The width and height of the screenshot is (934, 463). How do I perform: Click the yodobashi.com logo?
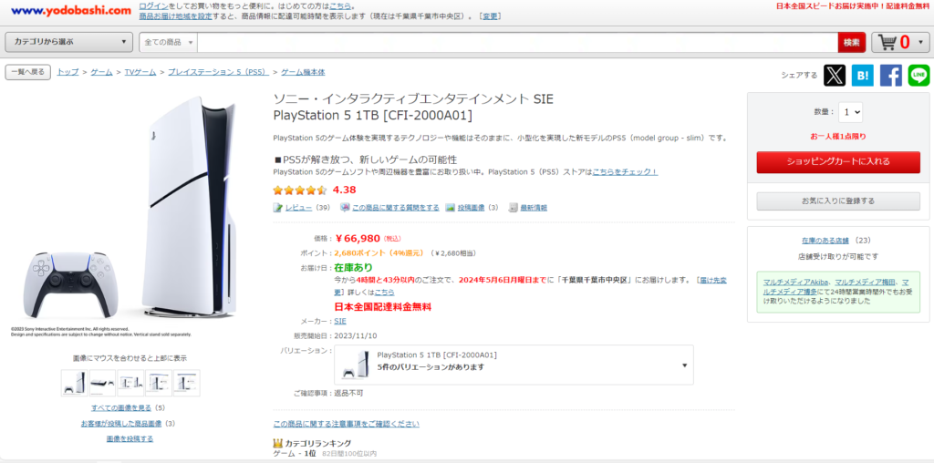click(x=71, y=10)
